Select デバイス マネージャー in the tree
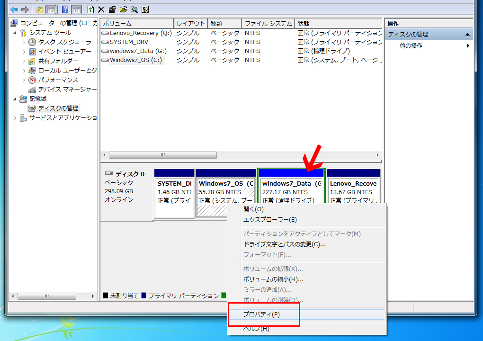The width and height of the screenshot is (483, 341). 67,90
